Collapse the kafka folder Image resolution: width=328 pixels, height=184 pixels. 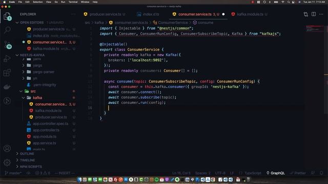37,98
